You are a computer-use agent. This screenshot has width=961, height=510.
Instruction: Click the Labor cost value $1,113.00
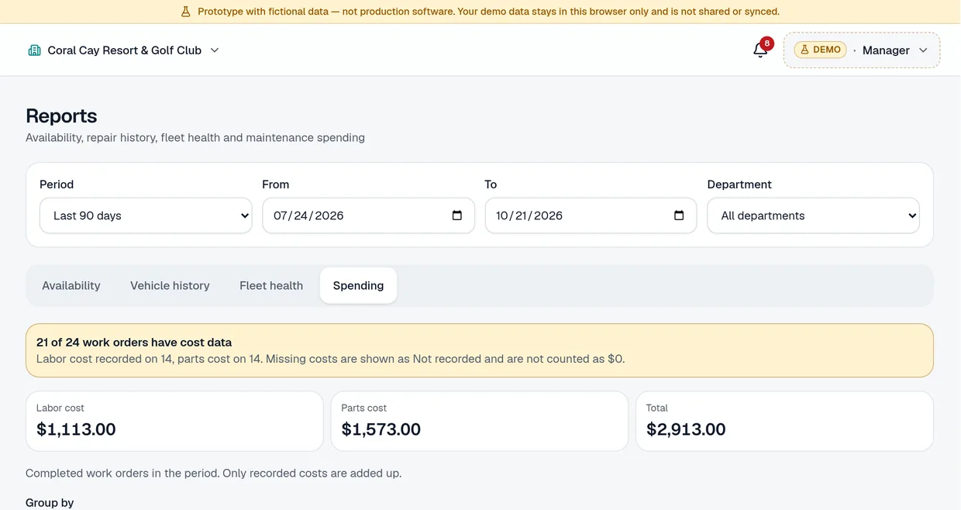click(x=76, y=429)
